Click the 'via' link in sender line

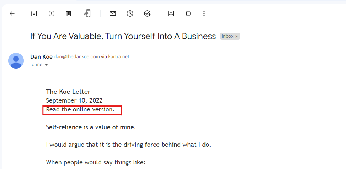point(104,57)
